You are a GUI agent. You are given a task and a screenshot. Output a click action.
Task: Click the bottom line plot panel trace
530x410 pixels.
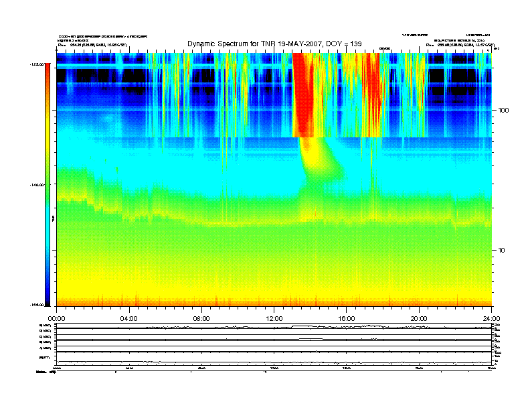point(274,362)
